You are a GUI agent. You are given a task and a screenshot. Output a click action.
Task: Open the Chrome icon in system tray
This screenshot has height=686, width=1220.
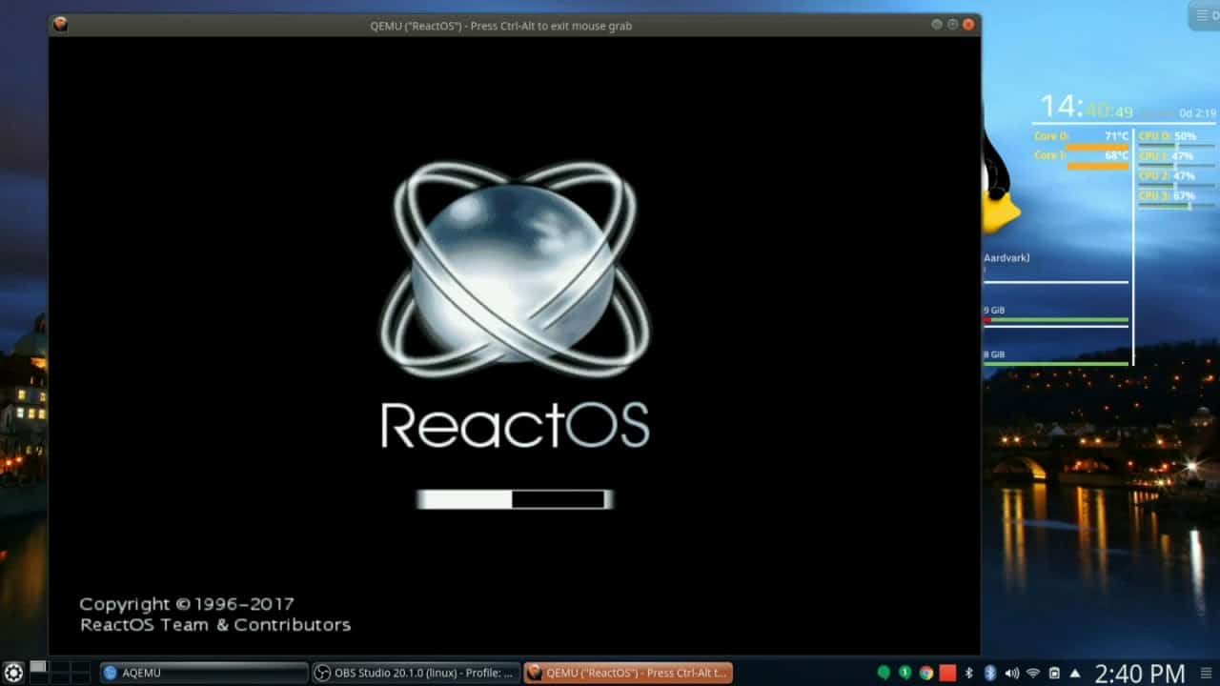click(925, 673)
